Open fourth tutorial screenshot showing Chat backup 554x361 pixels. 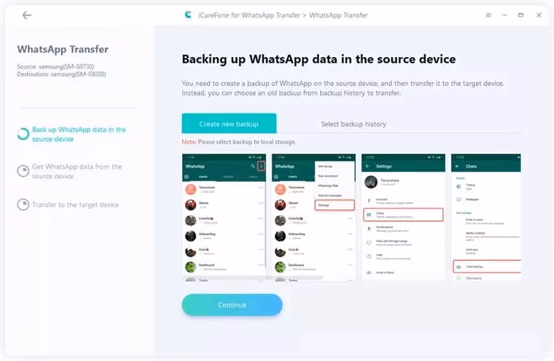point(486,218)
